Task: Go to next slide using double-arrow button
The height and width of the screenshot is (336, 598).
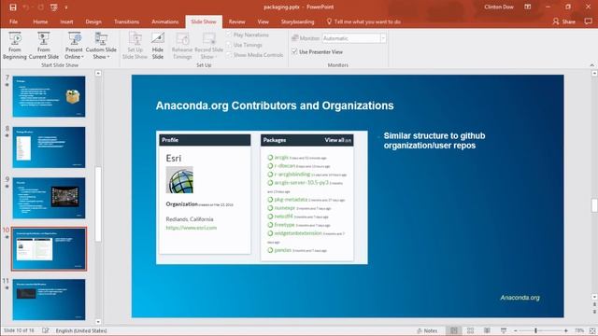Action: tap(594, 312)
